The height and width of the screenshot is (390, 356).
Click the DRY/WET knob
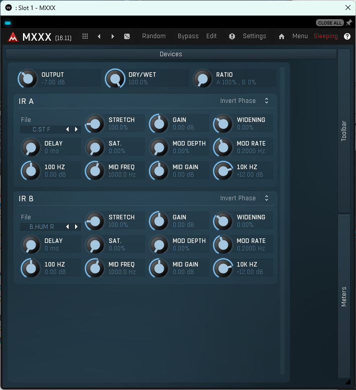[x=115, y=79]
